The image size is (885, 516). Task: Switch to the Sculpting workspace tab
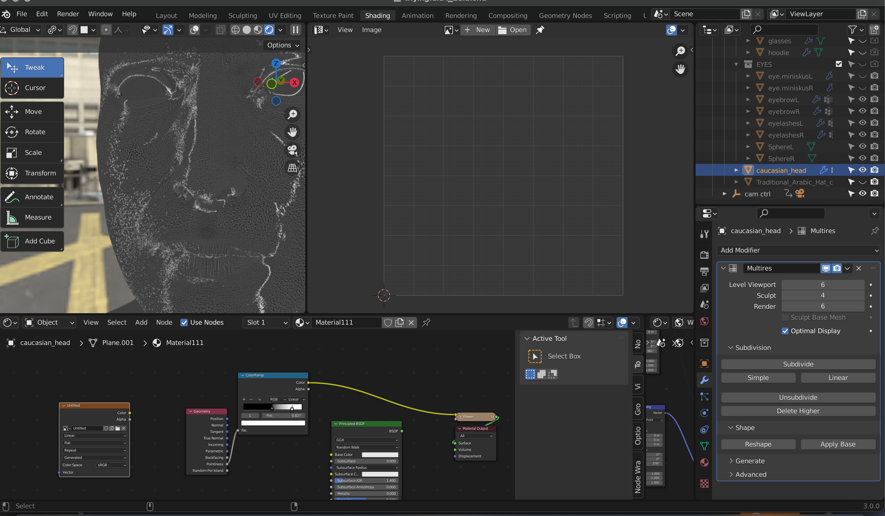(243, 16)
